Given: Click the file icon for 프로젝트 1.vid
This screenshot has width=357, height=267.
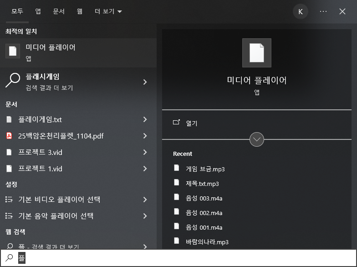Looking at the screenshot, I should coord(9,169).
